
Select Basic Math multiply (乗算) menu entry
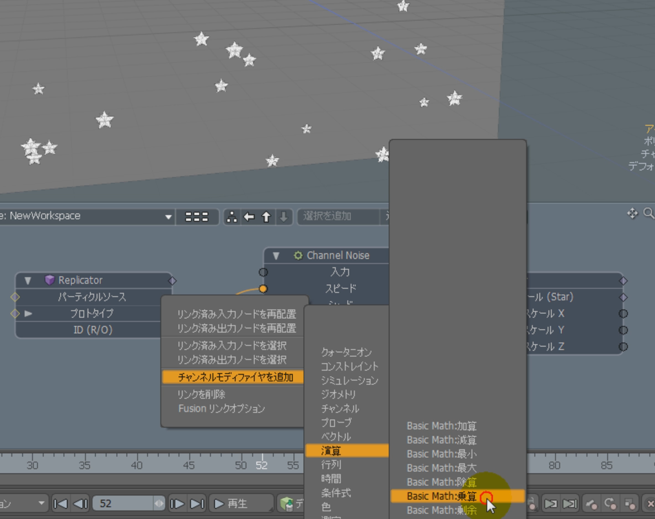coord(442,496)
